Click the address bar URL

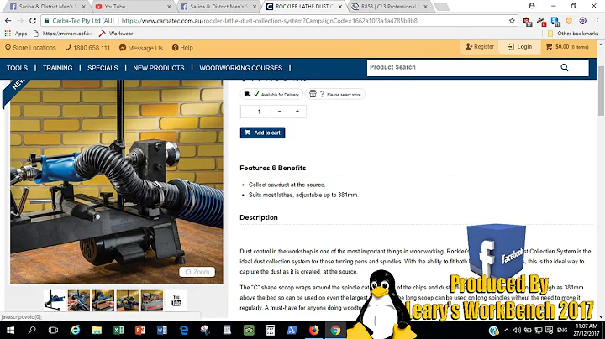pyautogui.click(x=270, y=21)
